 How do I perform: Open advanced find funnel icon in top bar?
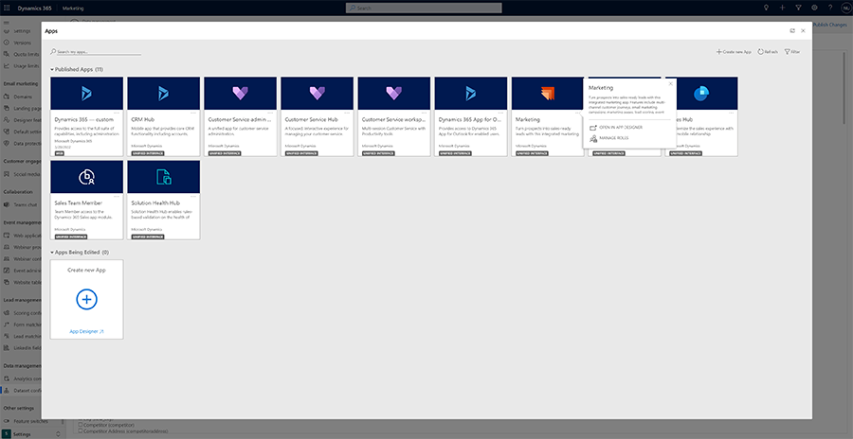[798, 9]
